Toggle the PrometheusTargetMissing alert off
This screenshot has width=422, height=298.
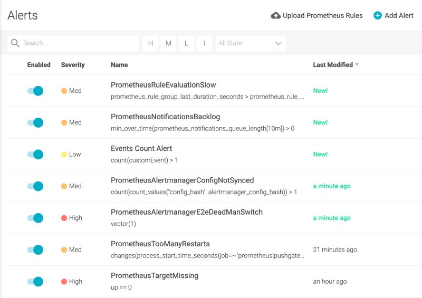35,281
